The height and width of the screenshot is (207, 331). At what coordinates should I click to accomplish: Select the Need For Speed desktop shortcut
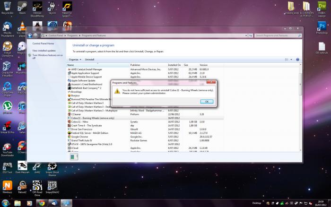pos(67,9)
